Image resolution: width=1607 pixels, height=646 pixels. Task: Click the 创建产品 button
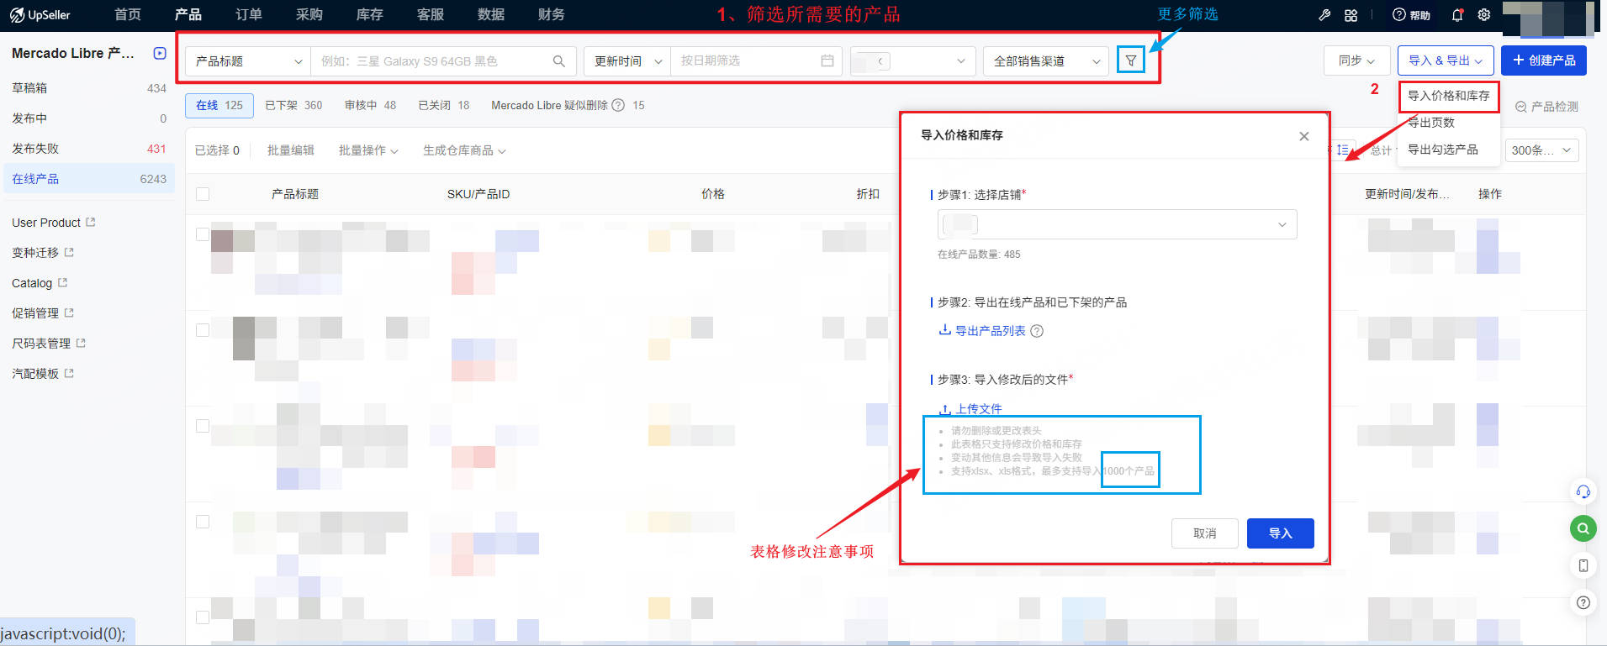1544,60
